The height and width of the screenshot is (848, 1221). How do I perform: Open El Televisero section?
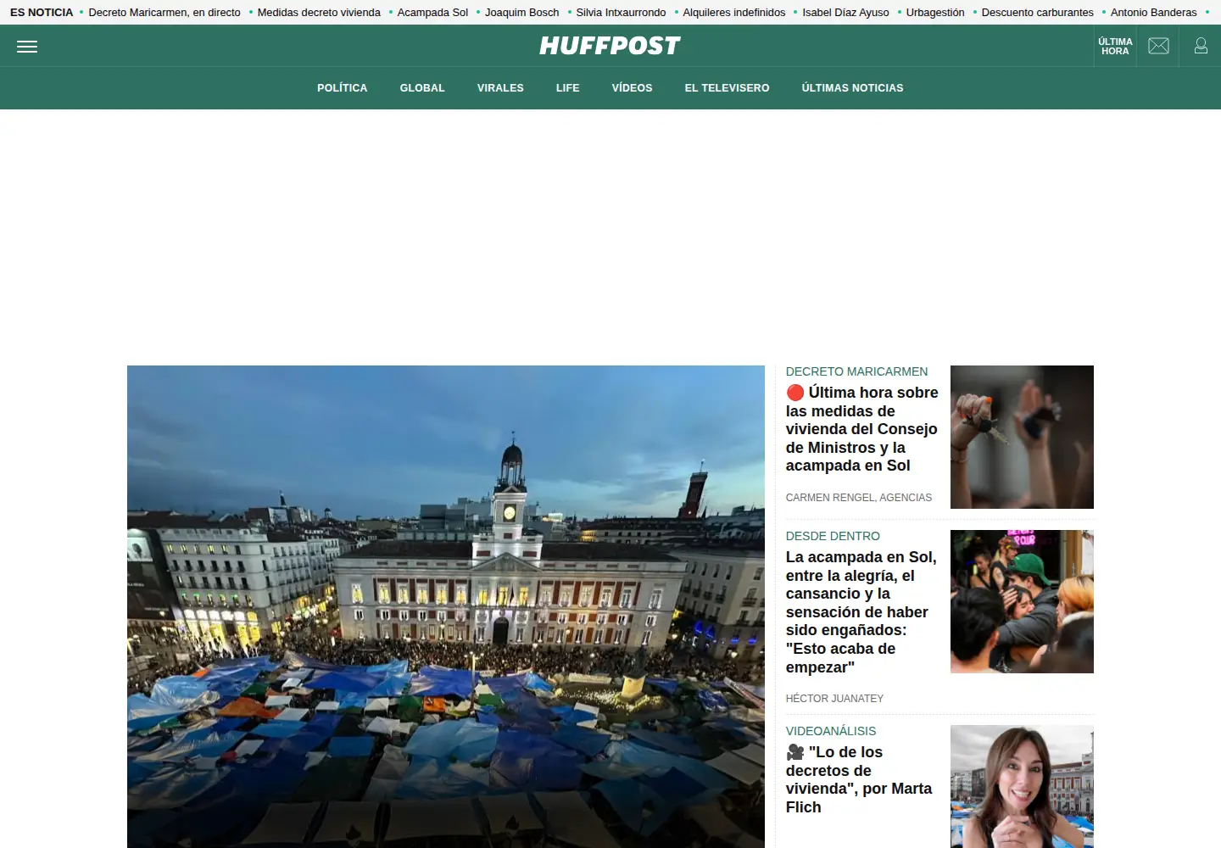(728, 88)
